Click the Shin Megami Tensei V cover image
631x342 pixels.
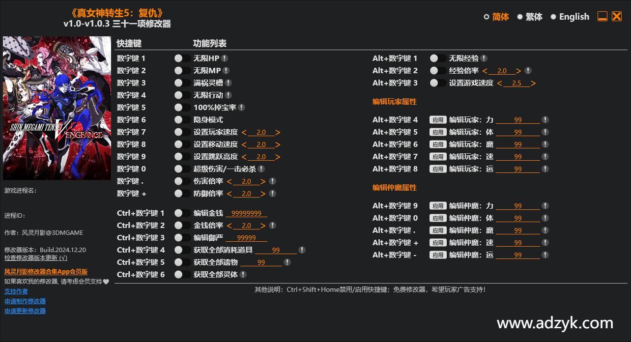[57, 108]
